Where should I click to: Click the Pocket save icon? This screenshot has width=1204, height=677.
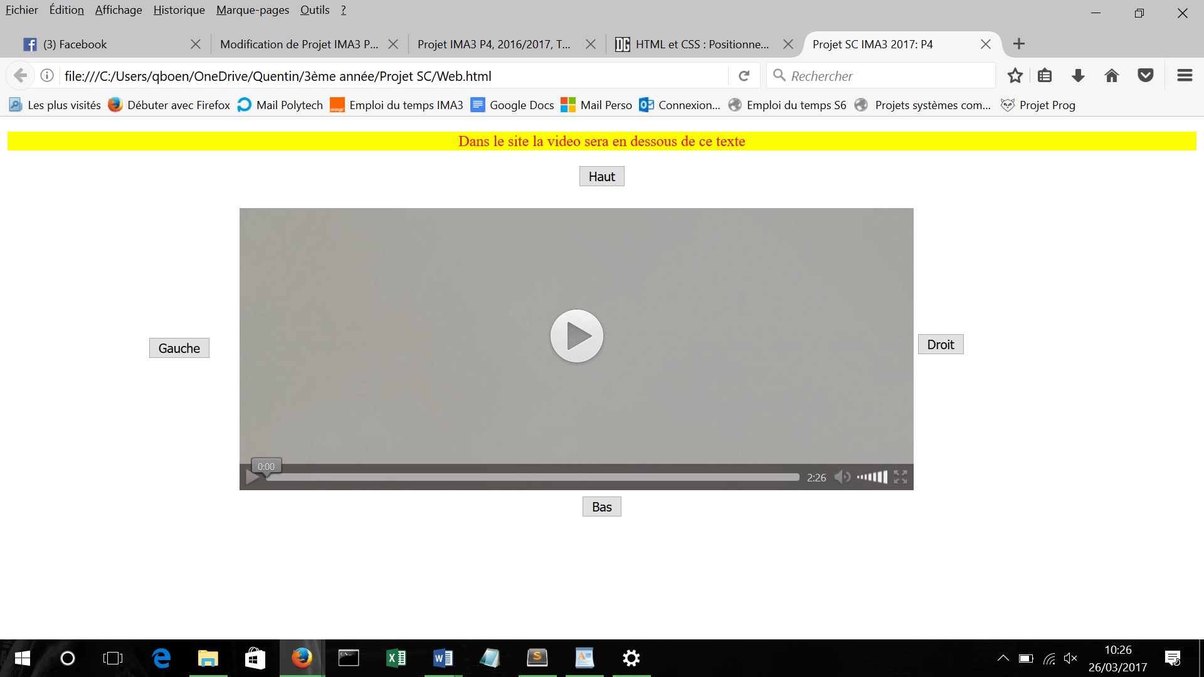(x=1146, y=76)
